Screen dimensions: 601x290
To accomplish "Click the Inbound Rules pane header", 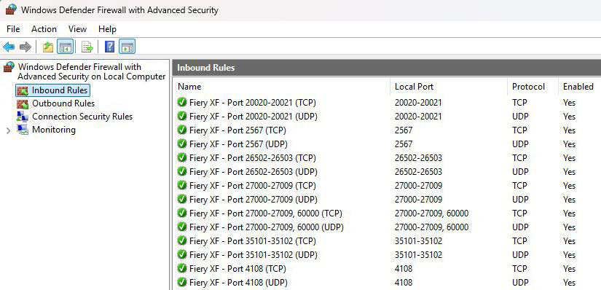I will [x=387, y=68].
